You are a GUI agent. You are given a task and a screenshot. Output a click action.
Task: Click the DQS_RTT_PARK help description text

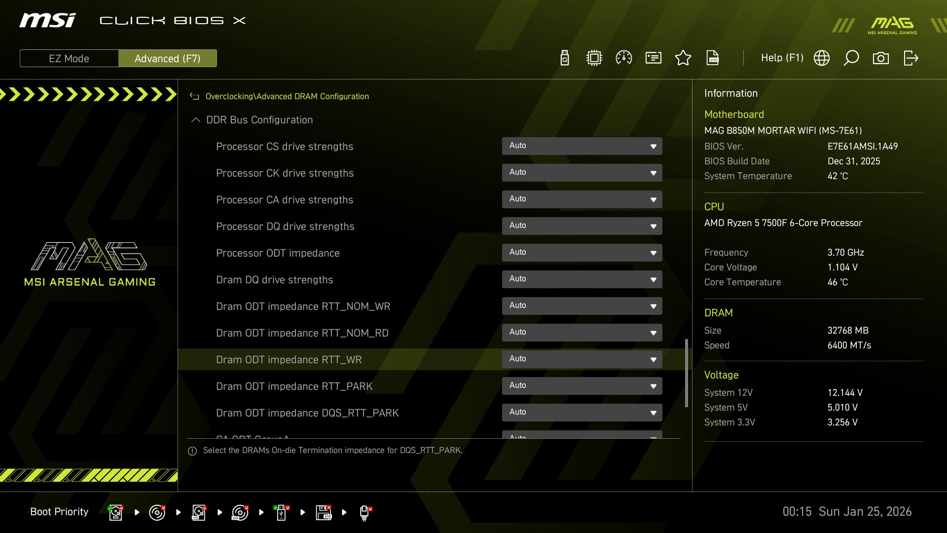333,451
